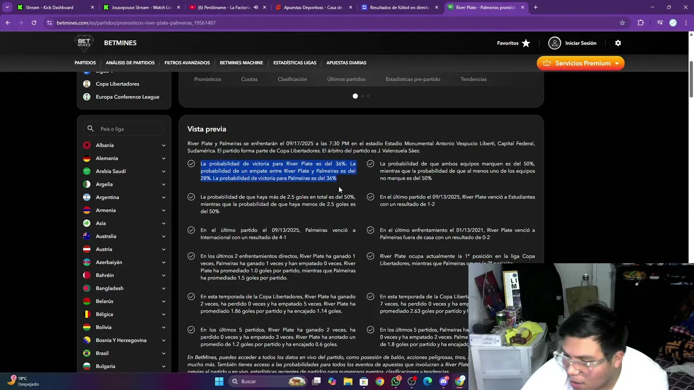
Task: Switch to the Últimos partidos tab
Action: (346, 79)
